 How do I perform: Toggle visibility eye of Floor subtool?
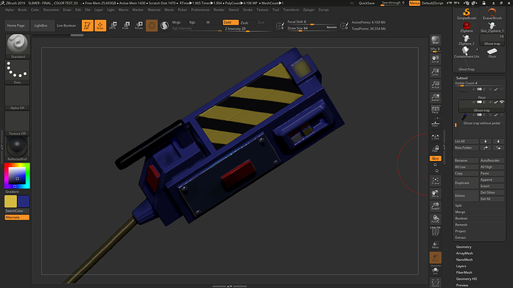[x=502, y=89]
